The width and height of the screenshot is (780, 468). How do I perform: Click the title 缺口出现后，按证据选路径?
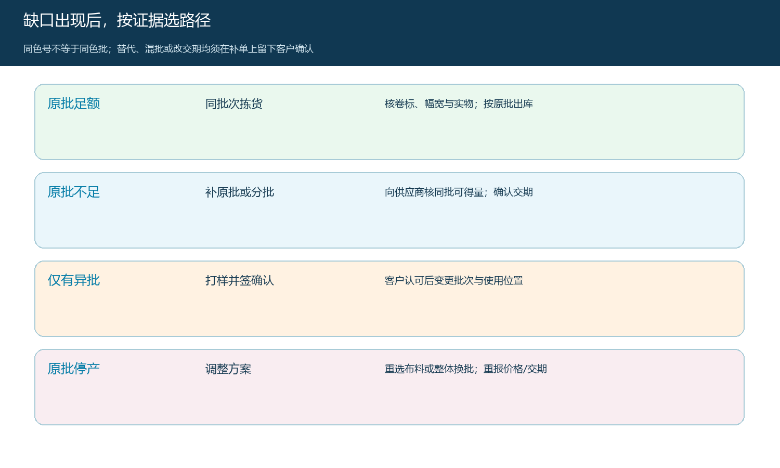[x=117, y=20]
